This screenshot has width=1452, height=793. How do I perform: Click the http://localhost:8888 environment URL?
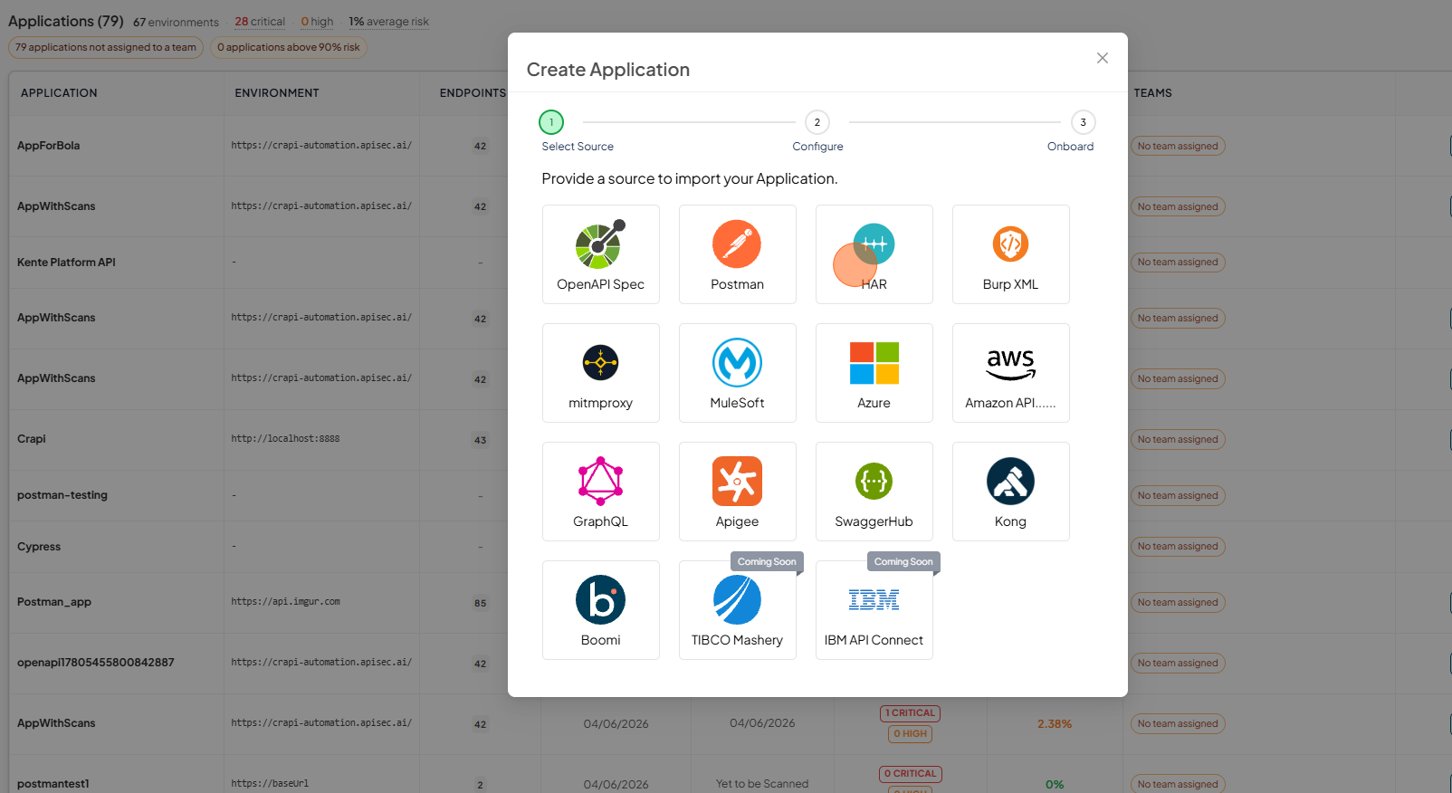285,439
